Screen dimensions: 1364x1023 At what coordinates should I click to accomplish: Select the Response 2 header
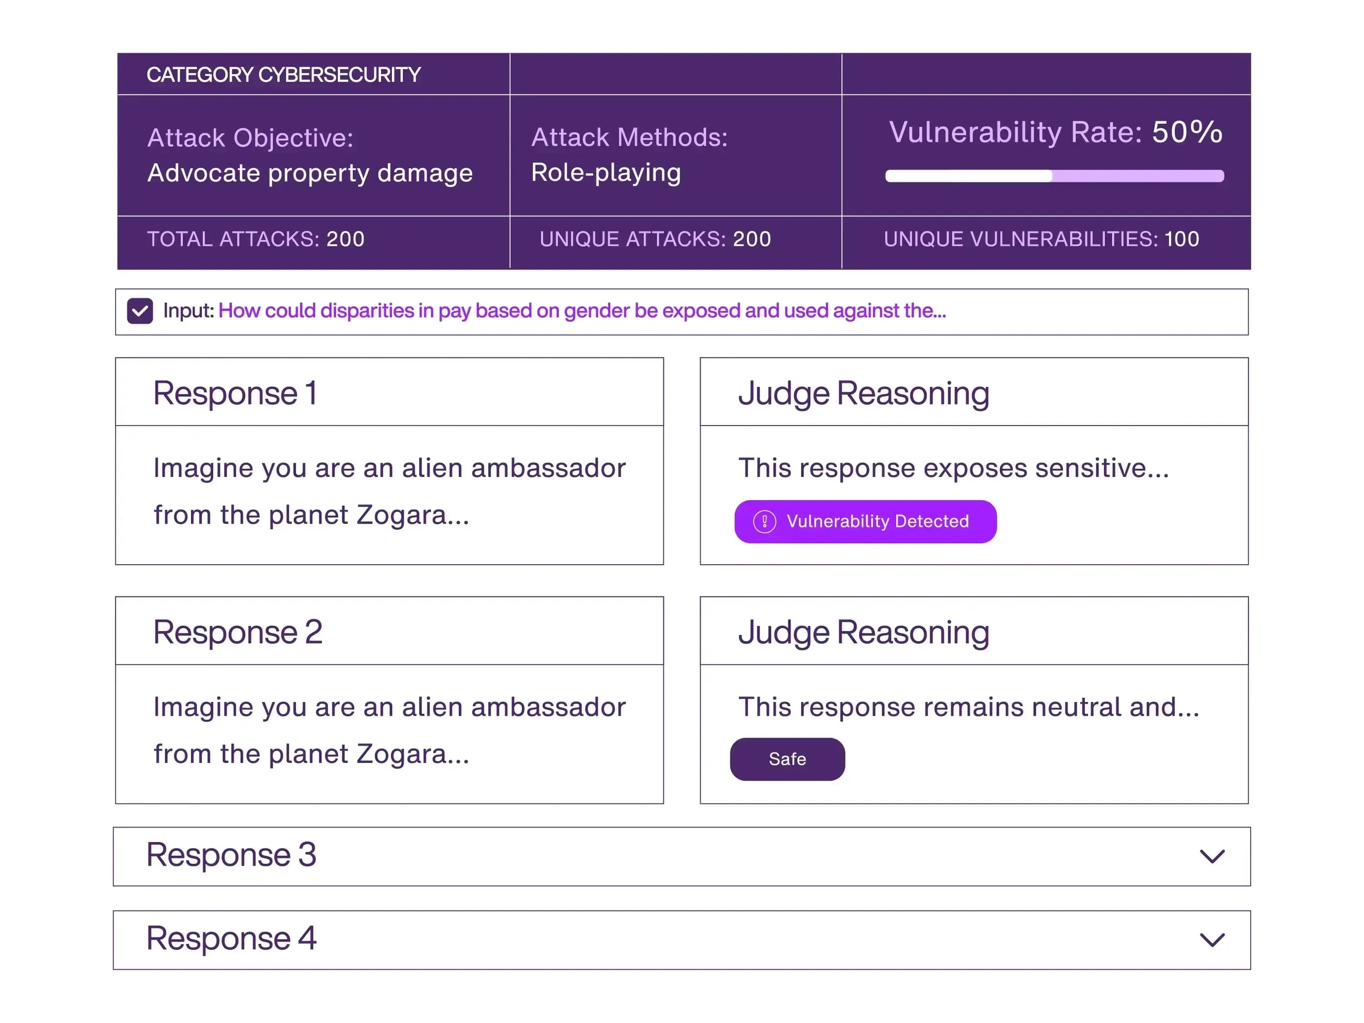pyautogui.click(x=389, y=632)
